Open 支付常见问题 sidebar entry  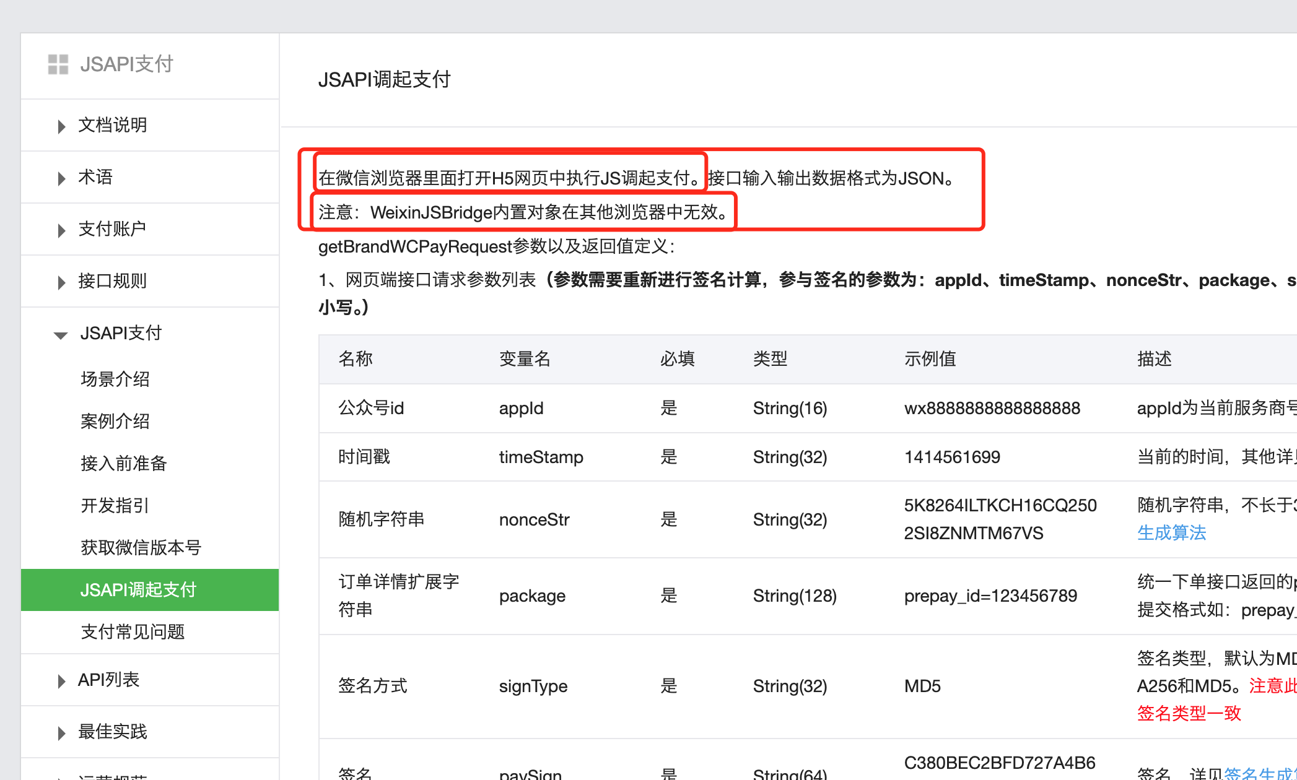click(133, 631)
